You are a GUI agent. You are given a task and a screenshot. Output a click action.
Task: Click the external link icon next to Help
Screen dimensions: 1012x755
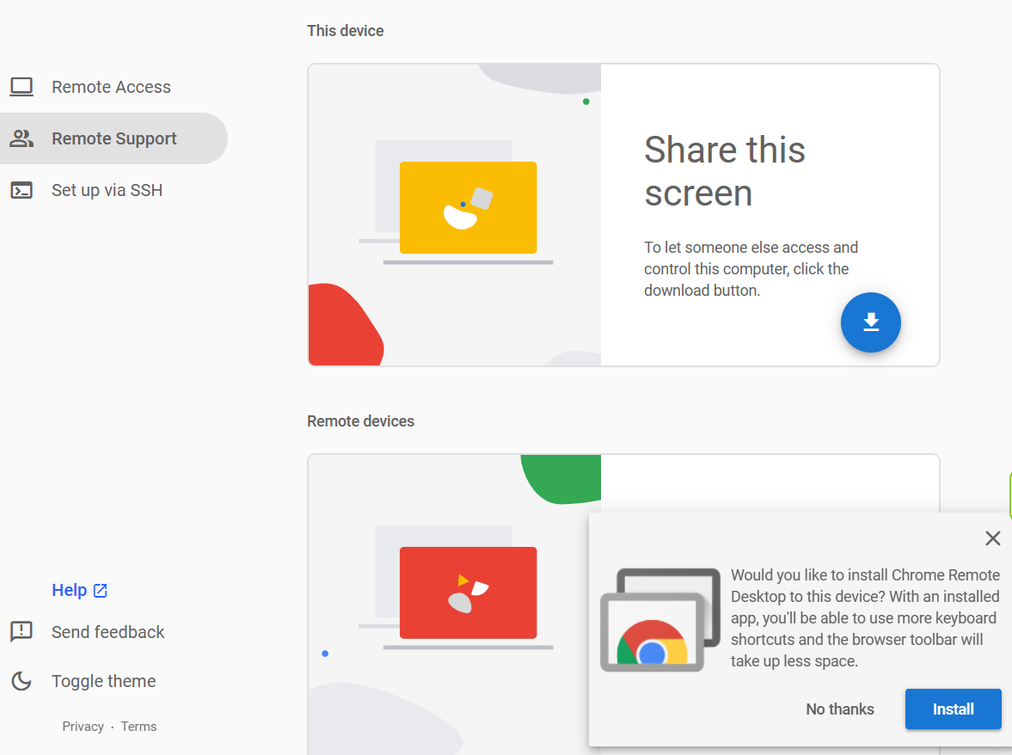point(100,591)
